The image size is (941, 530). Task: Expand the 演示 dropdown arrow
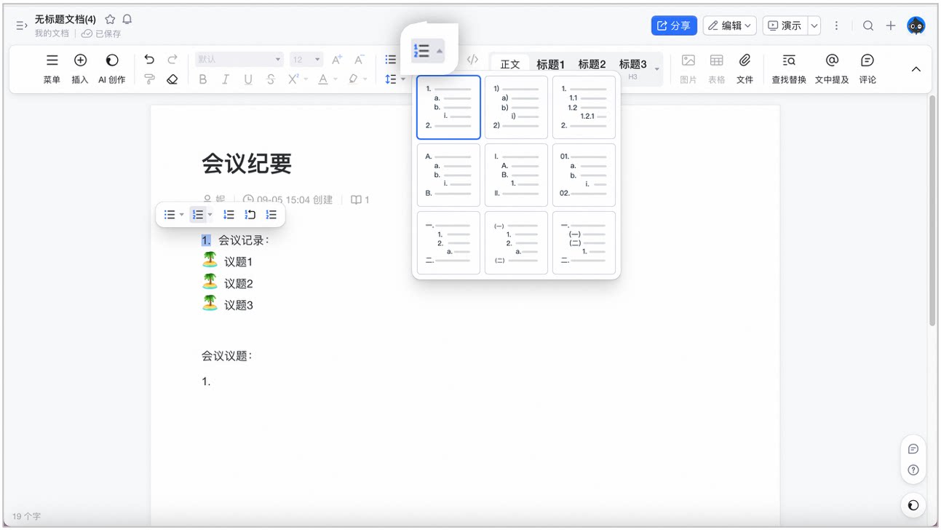coord(814,25)
